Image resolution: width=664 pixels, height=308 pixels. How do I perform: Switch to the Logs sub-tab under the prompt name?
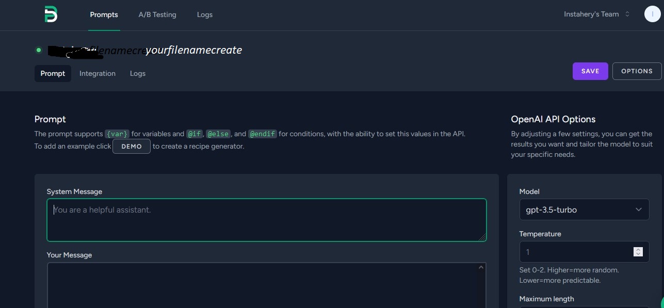pos(138,73)
